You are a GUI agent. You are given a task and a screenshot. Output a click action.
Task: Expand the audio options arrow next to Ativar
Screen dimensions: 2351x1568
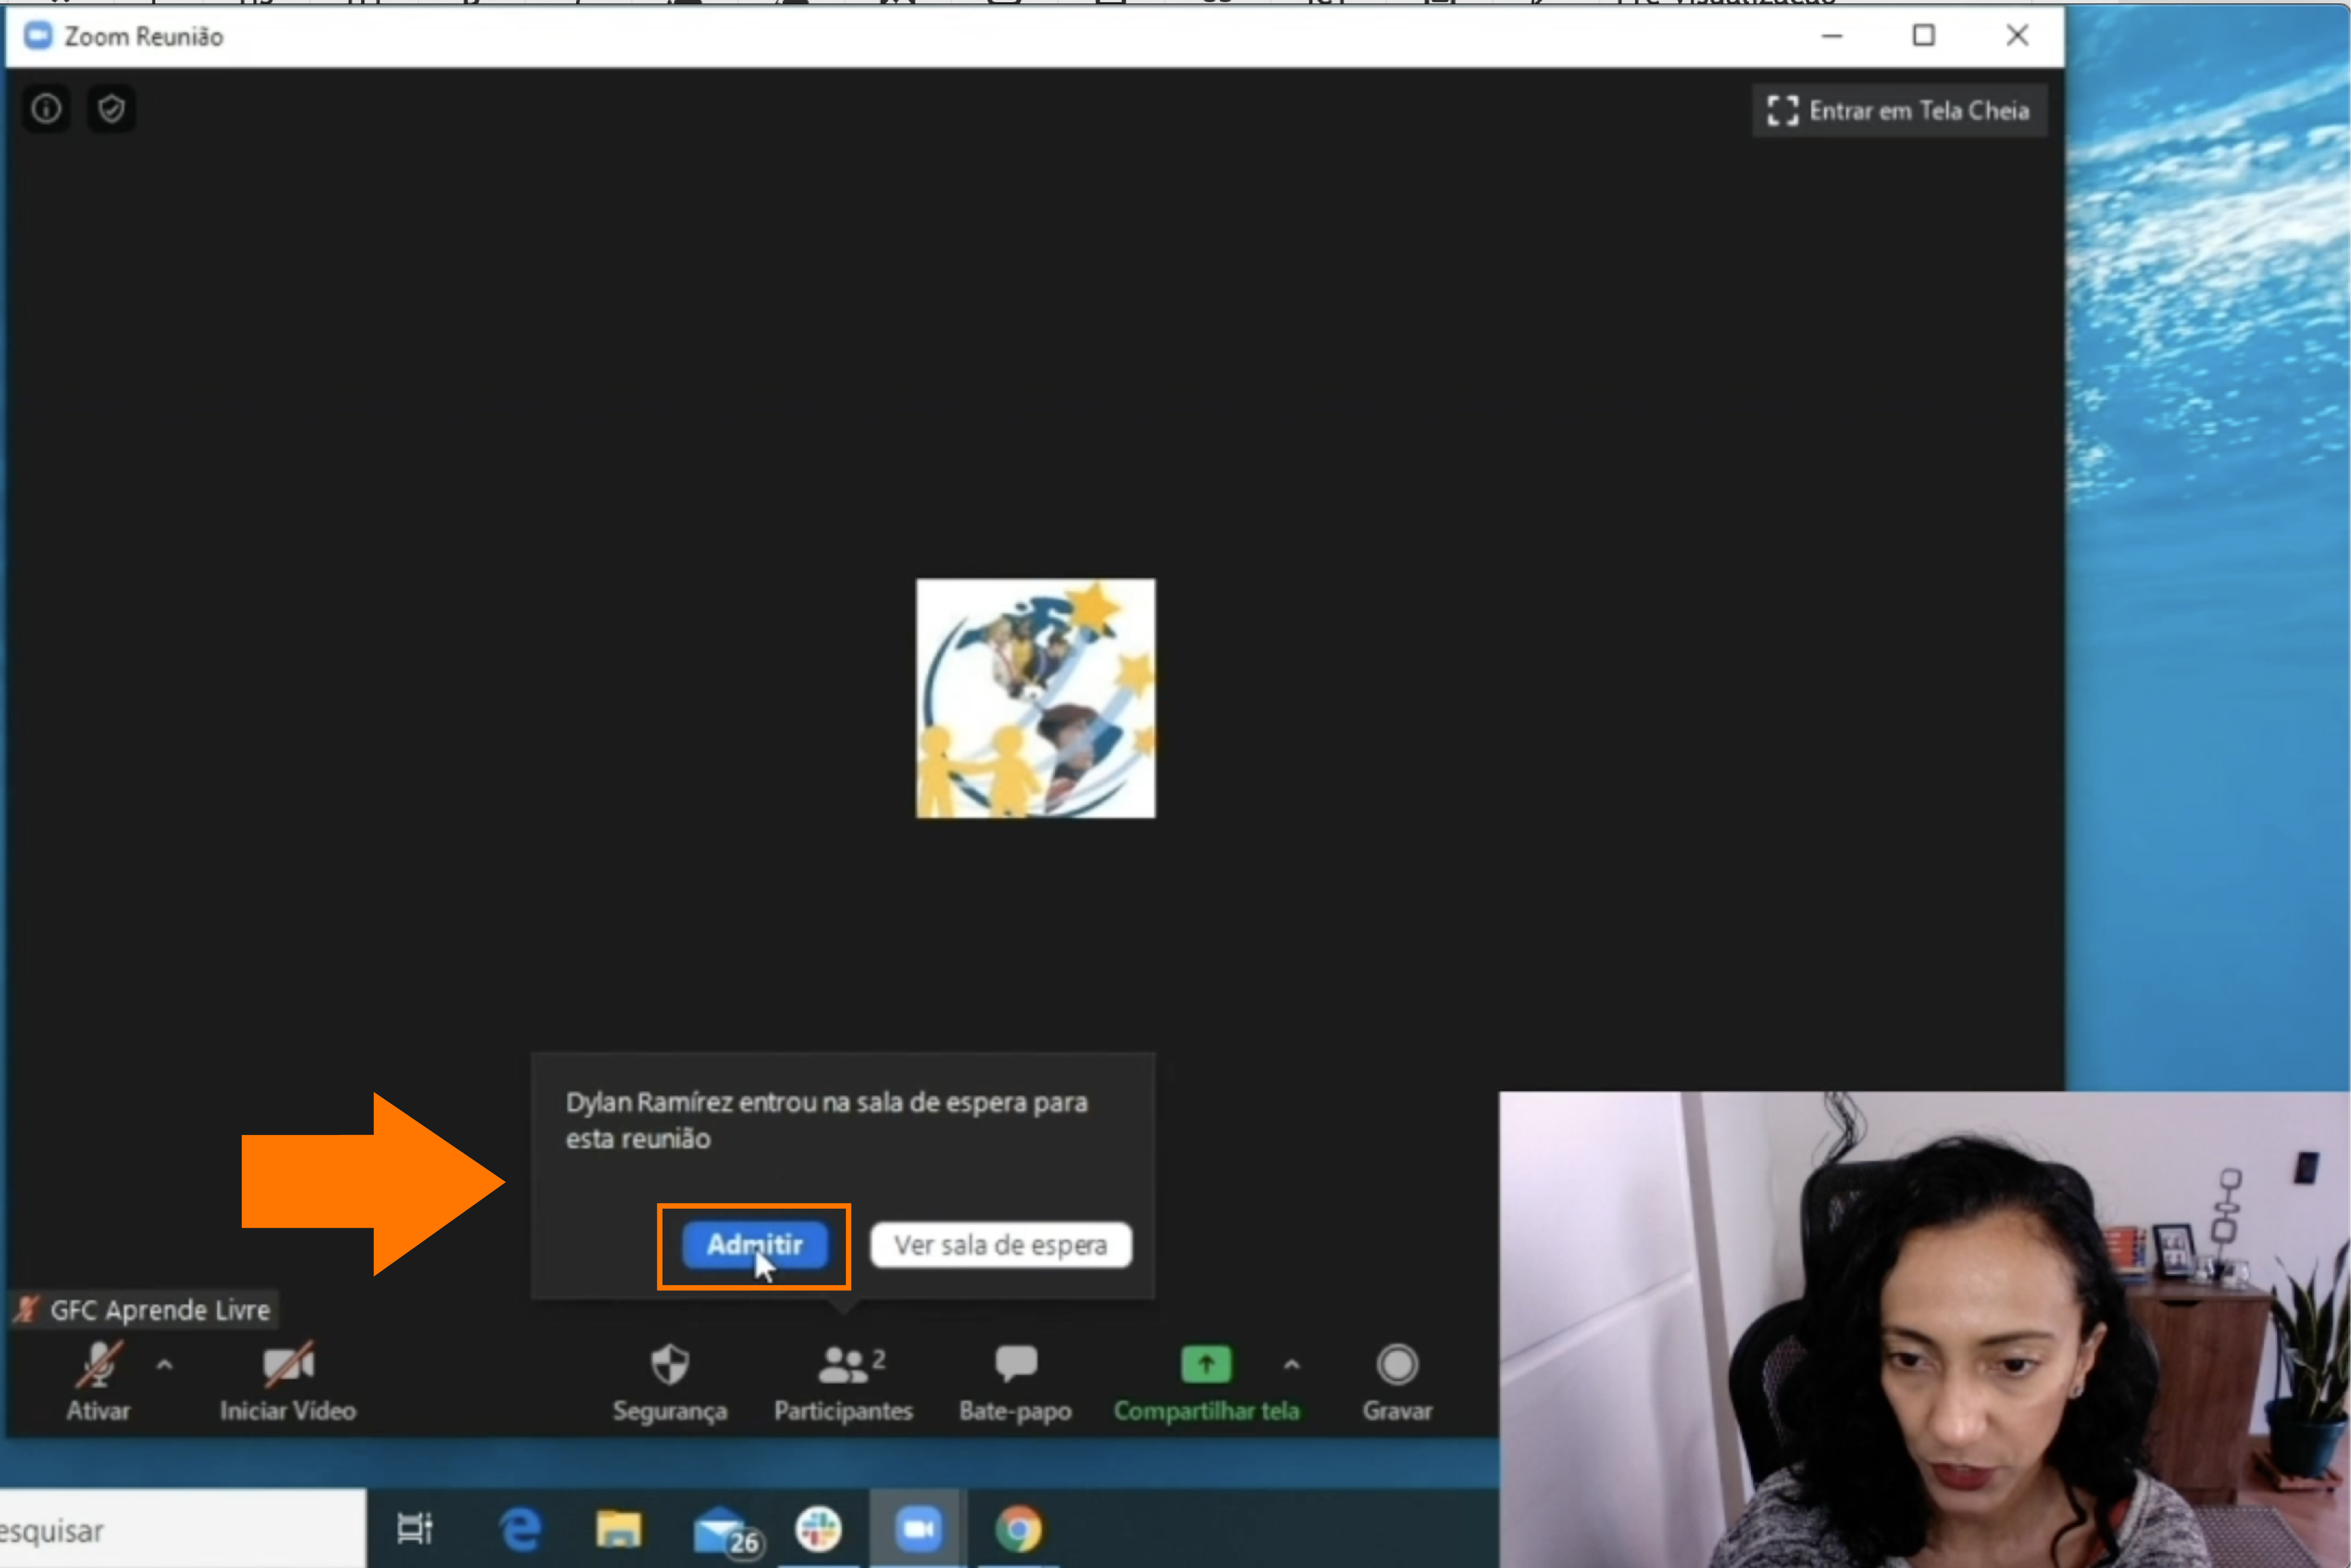click(x=165, y=1364)
